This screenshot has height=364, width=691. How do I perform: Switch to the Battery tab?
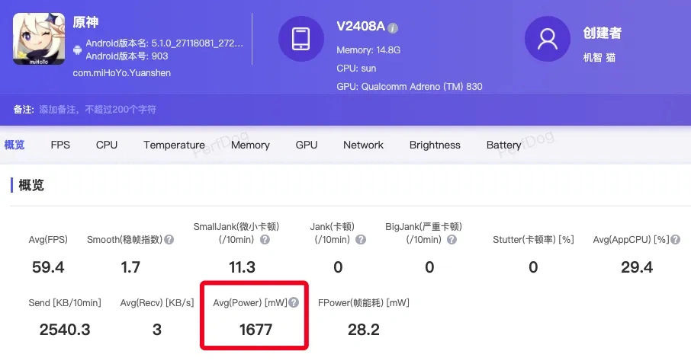tap(503, 145)
